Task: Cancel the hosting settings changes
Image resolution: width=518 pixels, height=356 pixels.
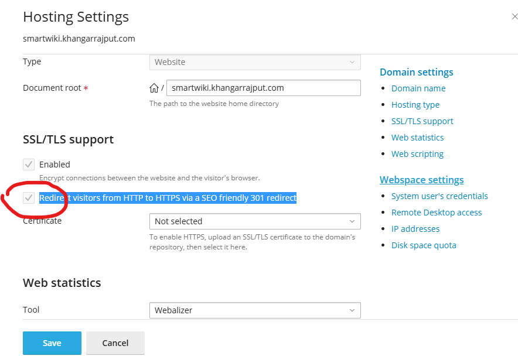Action: (x=115, y=343)
